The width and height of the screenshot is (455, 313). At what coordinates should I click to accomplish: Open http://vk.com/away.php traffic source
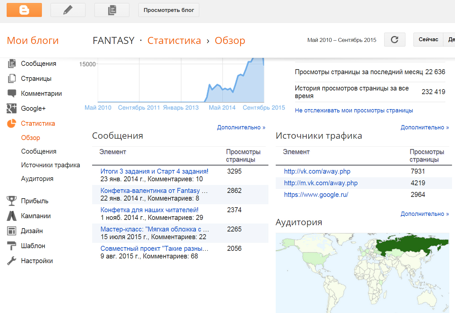click(317, 171)
